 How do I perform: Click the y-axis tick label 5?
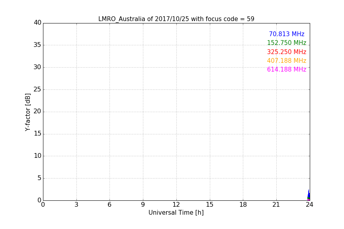click(39, 178)
